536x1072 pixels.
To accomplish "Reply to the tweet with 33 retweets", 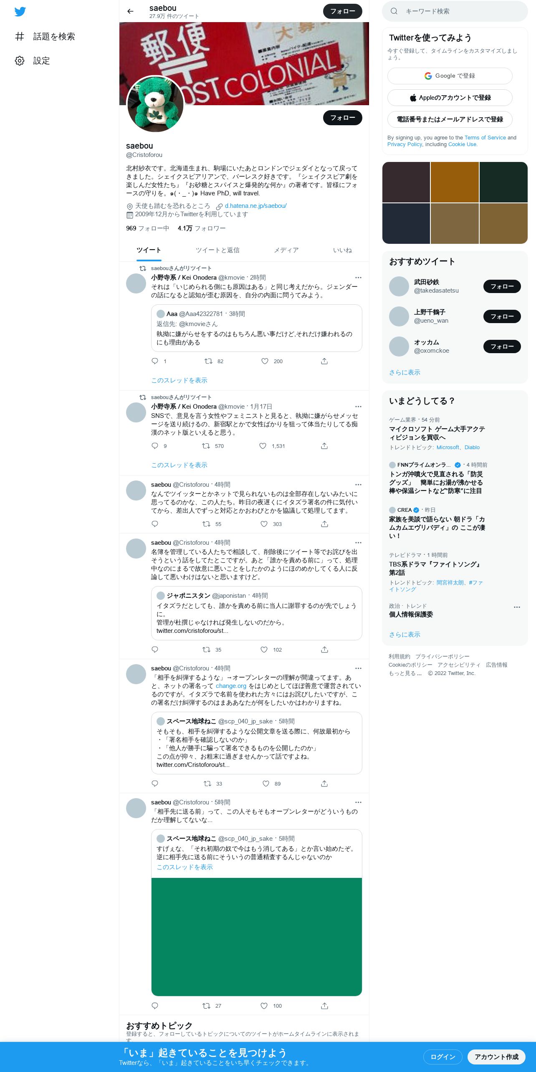I will coord(155,784).
